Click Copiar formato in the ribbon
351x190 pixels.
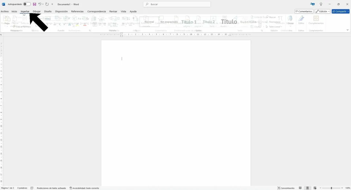(22, 27)
